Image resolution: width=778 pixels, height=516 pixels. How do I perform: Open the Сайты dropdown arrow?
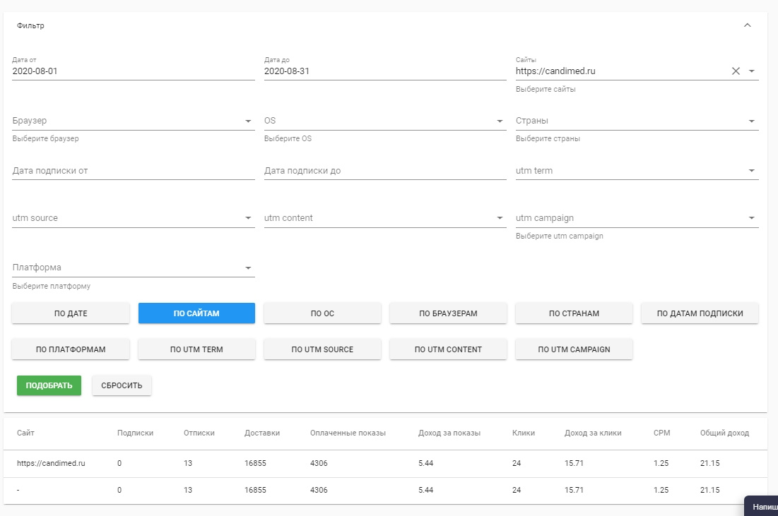point(751,71)
